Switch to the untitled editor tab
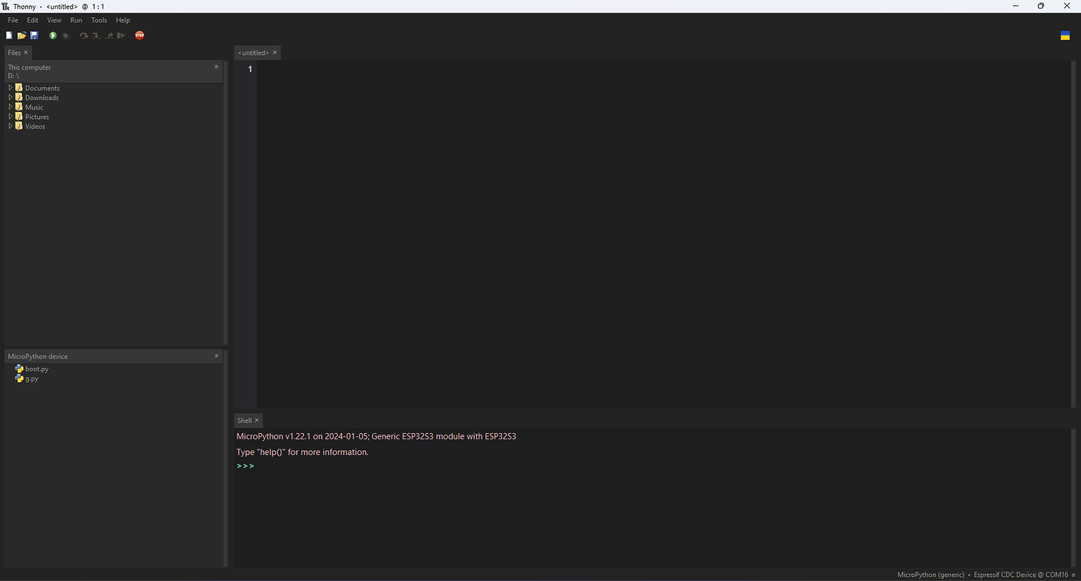Viewport: 1081px width, 581px height. [252, 52]
